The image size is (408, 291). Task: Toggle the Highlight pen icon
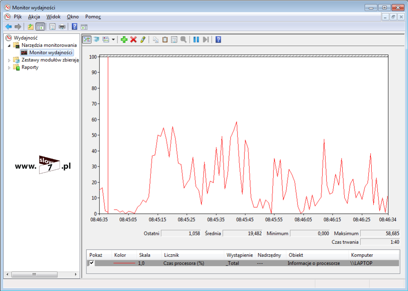[x=142, y=39]
